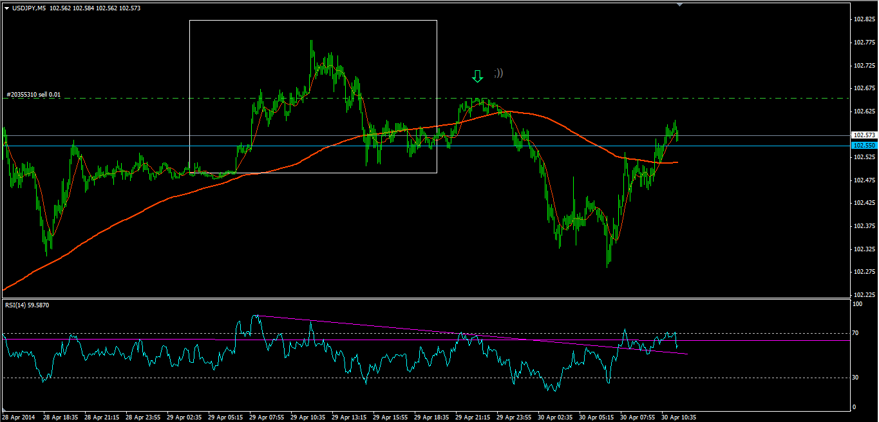Click the RSI scale value 70
This screenshot has height=422, width=879.
(856, 333)
